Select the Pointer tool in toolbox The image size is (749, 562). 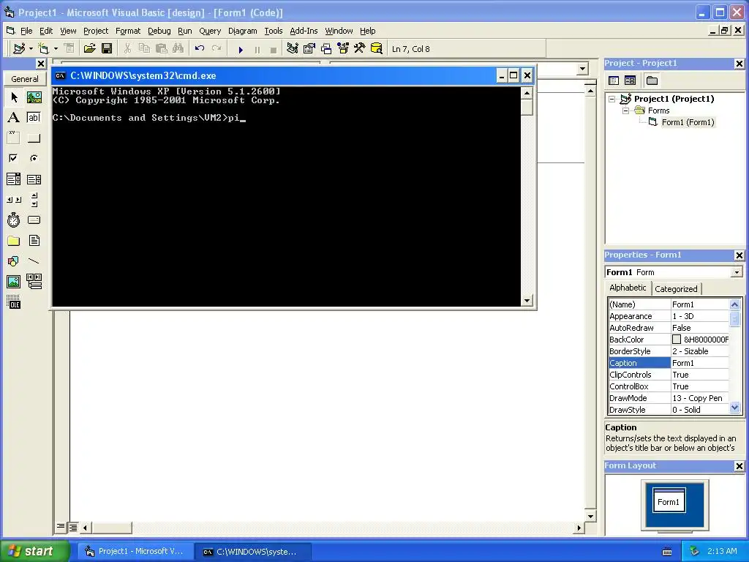click(14, 97)
